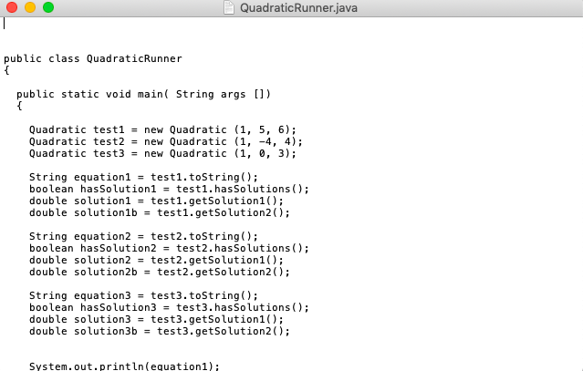Viewport: 583px width, 371px height.
Task: Place cursor on 'public class QuadraticRunner' line
Action: click(93, 58)
